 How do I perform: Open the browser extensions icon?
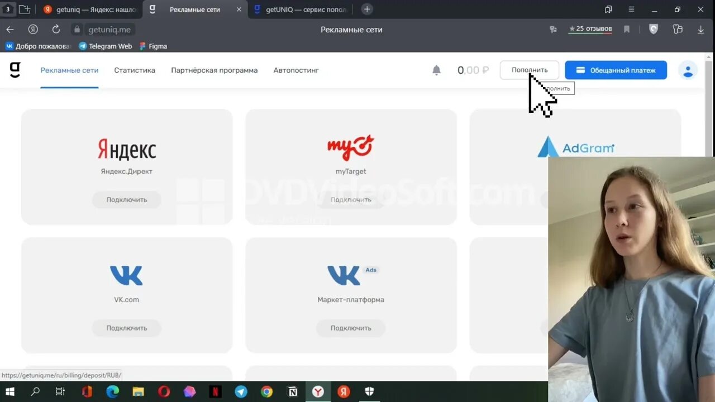678,30
